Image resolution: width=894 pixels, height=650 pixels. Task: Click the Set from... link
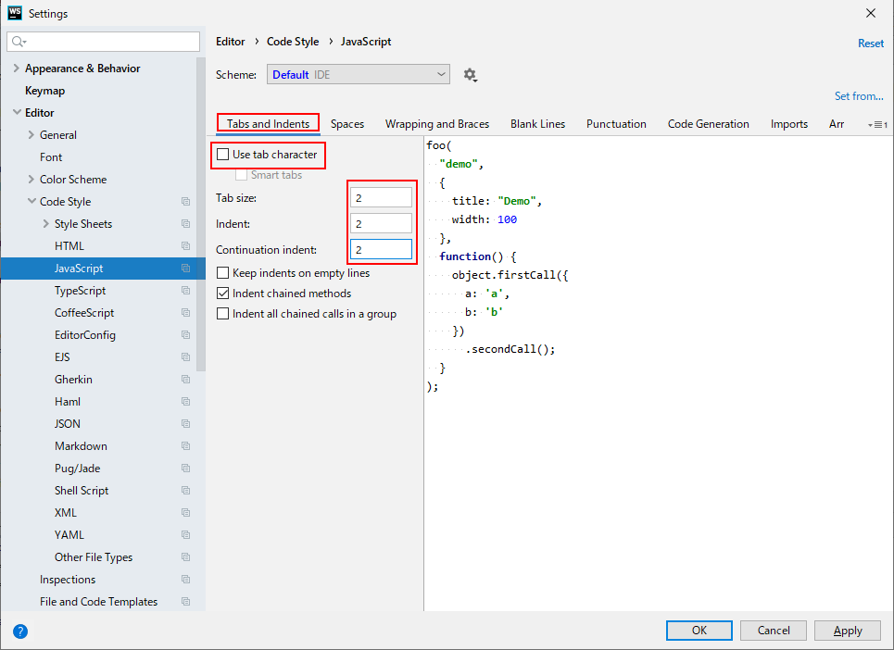[859, 95]
